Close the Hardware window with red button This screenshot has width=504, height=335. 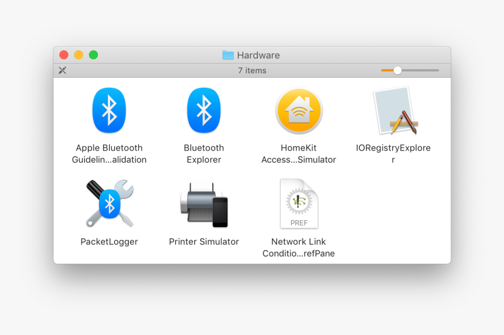tap(64, 55)
